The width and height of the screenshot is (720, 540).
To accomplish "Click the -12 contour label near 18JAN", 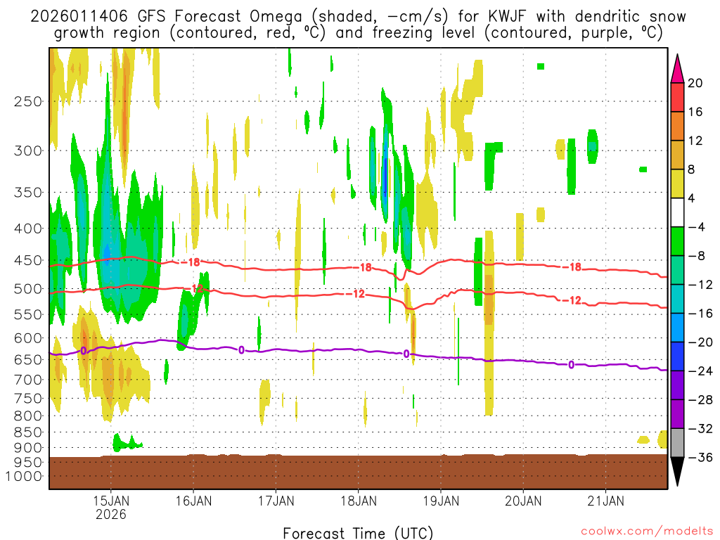I will 355,294.
